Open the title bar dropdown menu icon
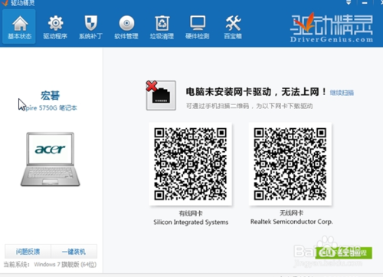Image resolution: width=383 pixels, height=277 pixels. tap(349, 2)
